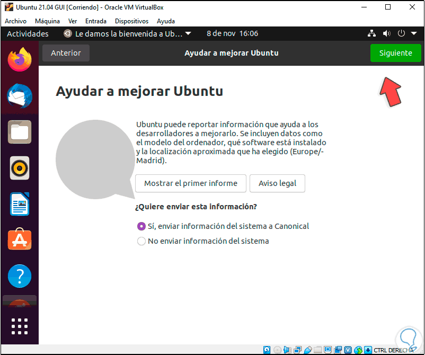The width and height of the screenshot is (425, 355).
Task: Click Mostrar el primer informe
Action: 191,183
